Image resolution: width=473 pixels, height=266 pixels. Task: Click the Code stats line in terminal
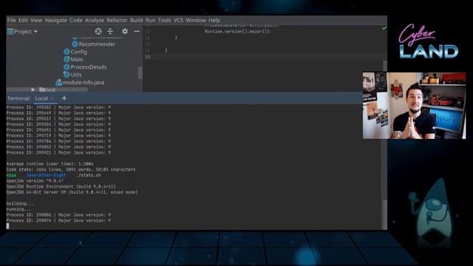(x=71, y=169)
